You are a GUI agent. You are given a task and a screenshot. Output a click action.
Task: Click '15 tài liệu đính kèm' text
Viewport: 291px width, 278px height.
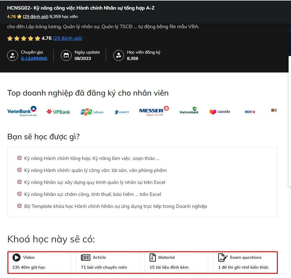pyautogui.click(x=169, y=267)
